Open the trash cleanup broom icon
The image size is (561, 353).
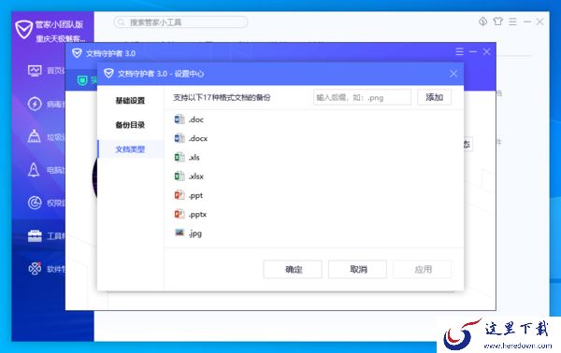pos(34,136)
